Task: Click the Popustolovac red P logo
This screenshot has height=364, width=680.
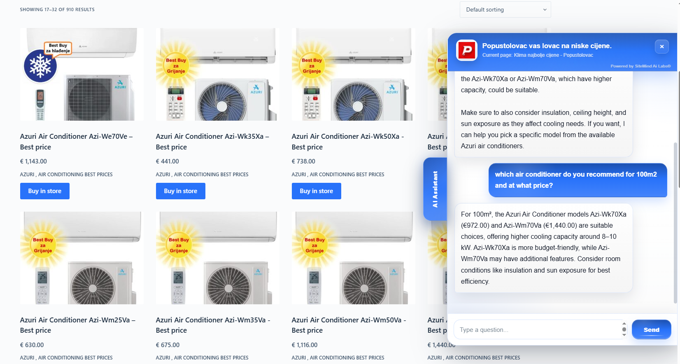Action: tap(467, 50)
